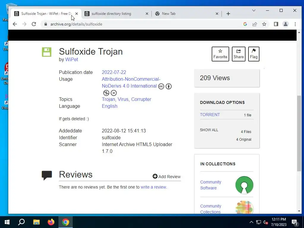Screen dimensions: 304x228
Task: Click the no-derivatives equals license icon
Action: tap(114, 93)
